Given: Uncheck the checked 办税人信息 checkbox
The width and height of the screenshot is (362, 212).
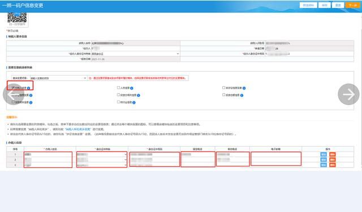Looking at the screenshot, I should click(x=13, y=87).
